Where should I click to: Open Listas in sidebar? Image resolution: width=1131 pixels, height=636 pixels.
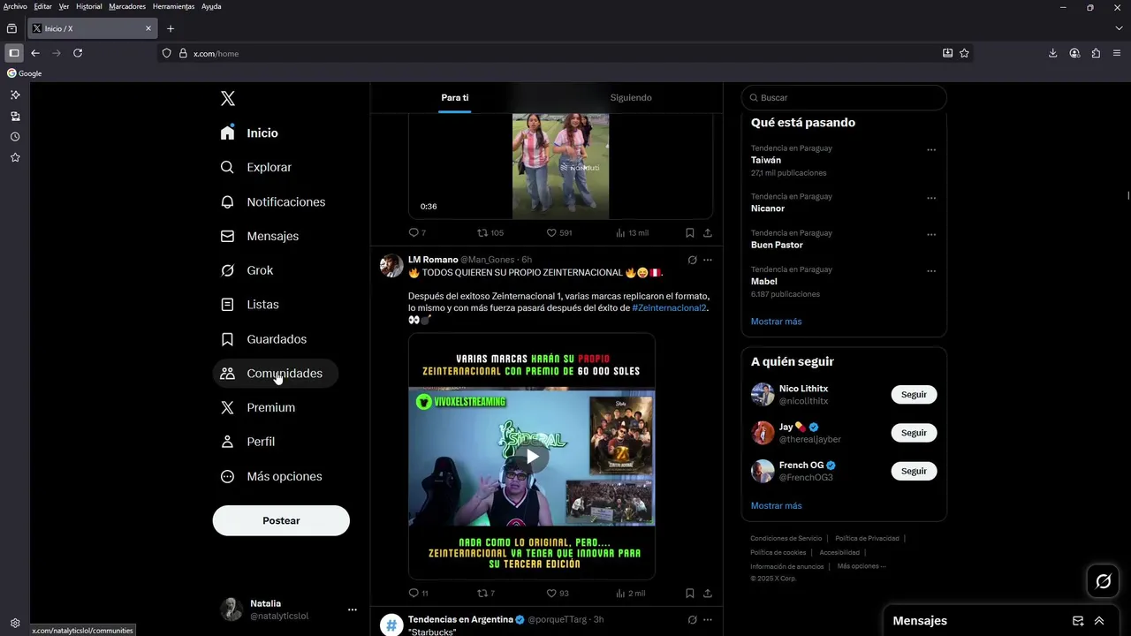(x=250, y=304)
